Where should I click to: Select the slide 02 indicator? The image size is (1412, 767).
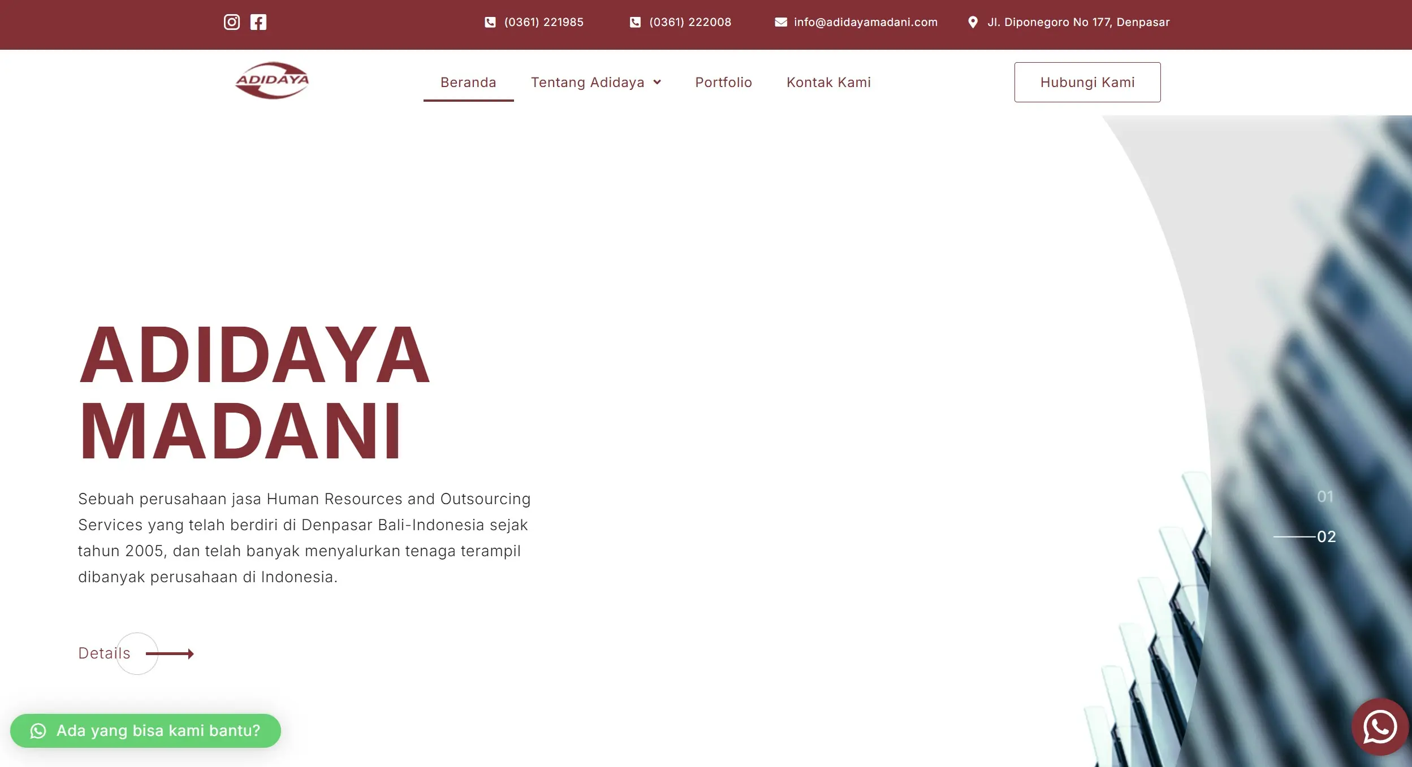(x=1326, y=536)
